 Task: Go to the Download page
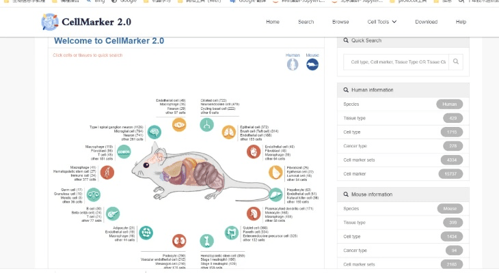tap(426, 22)
